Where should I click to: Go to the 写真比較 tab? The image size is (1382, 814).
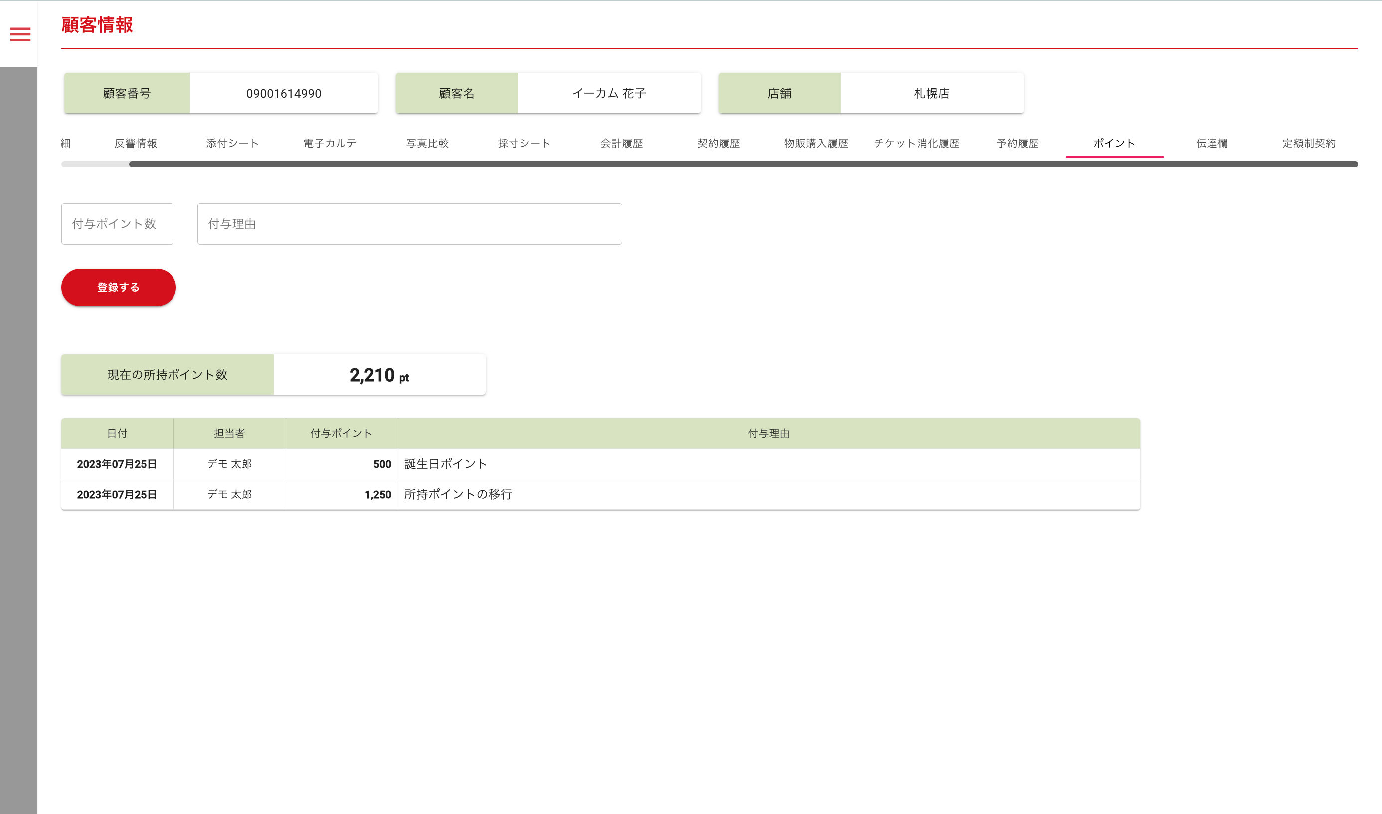[427, 143]
